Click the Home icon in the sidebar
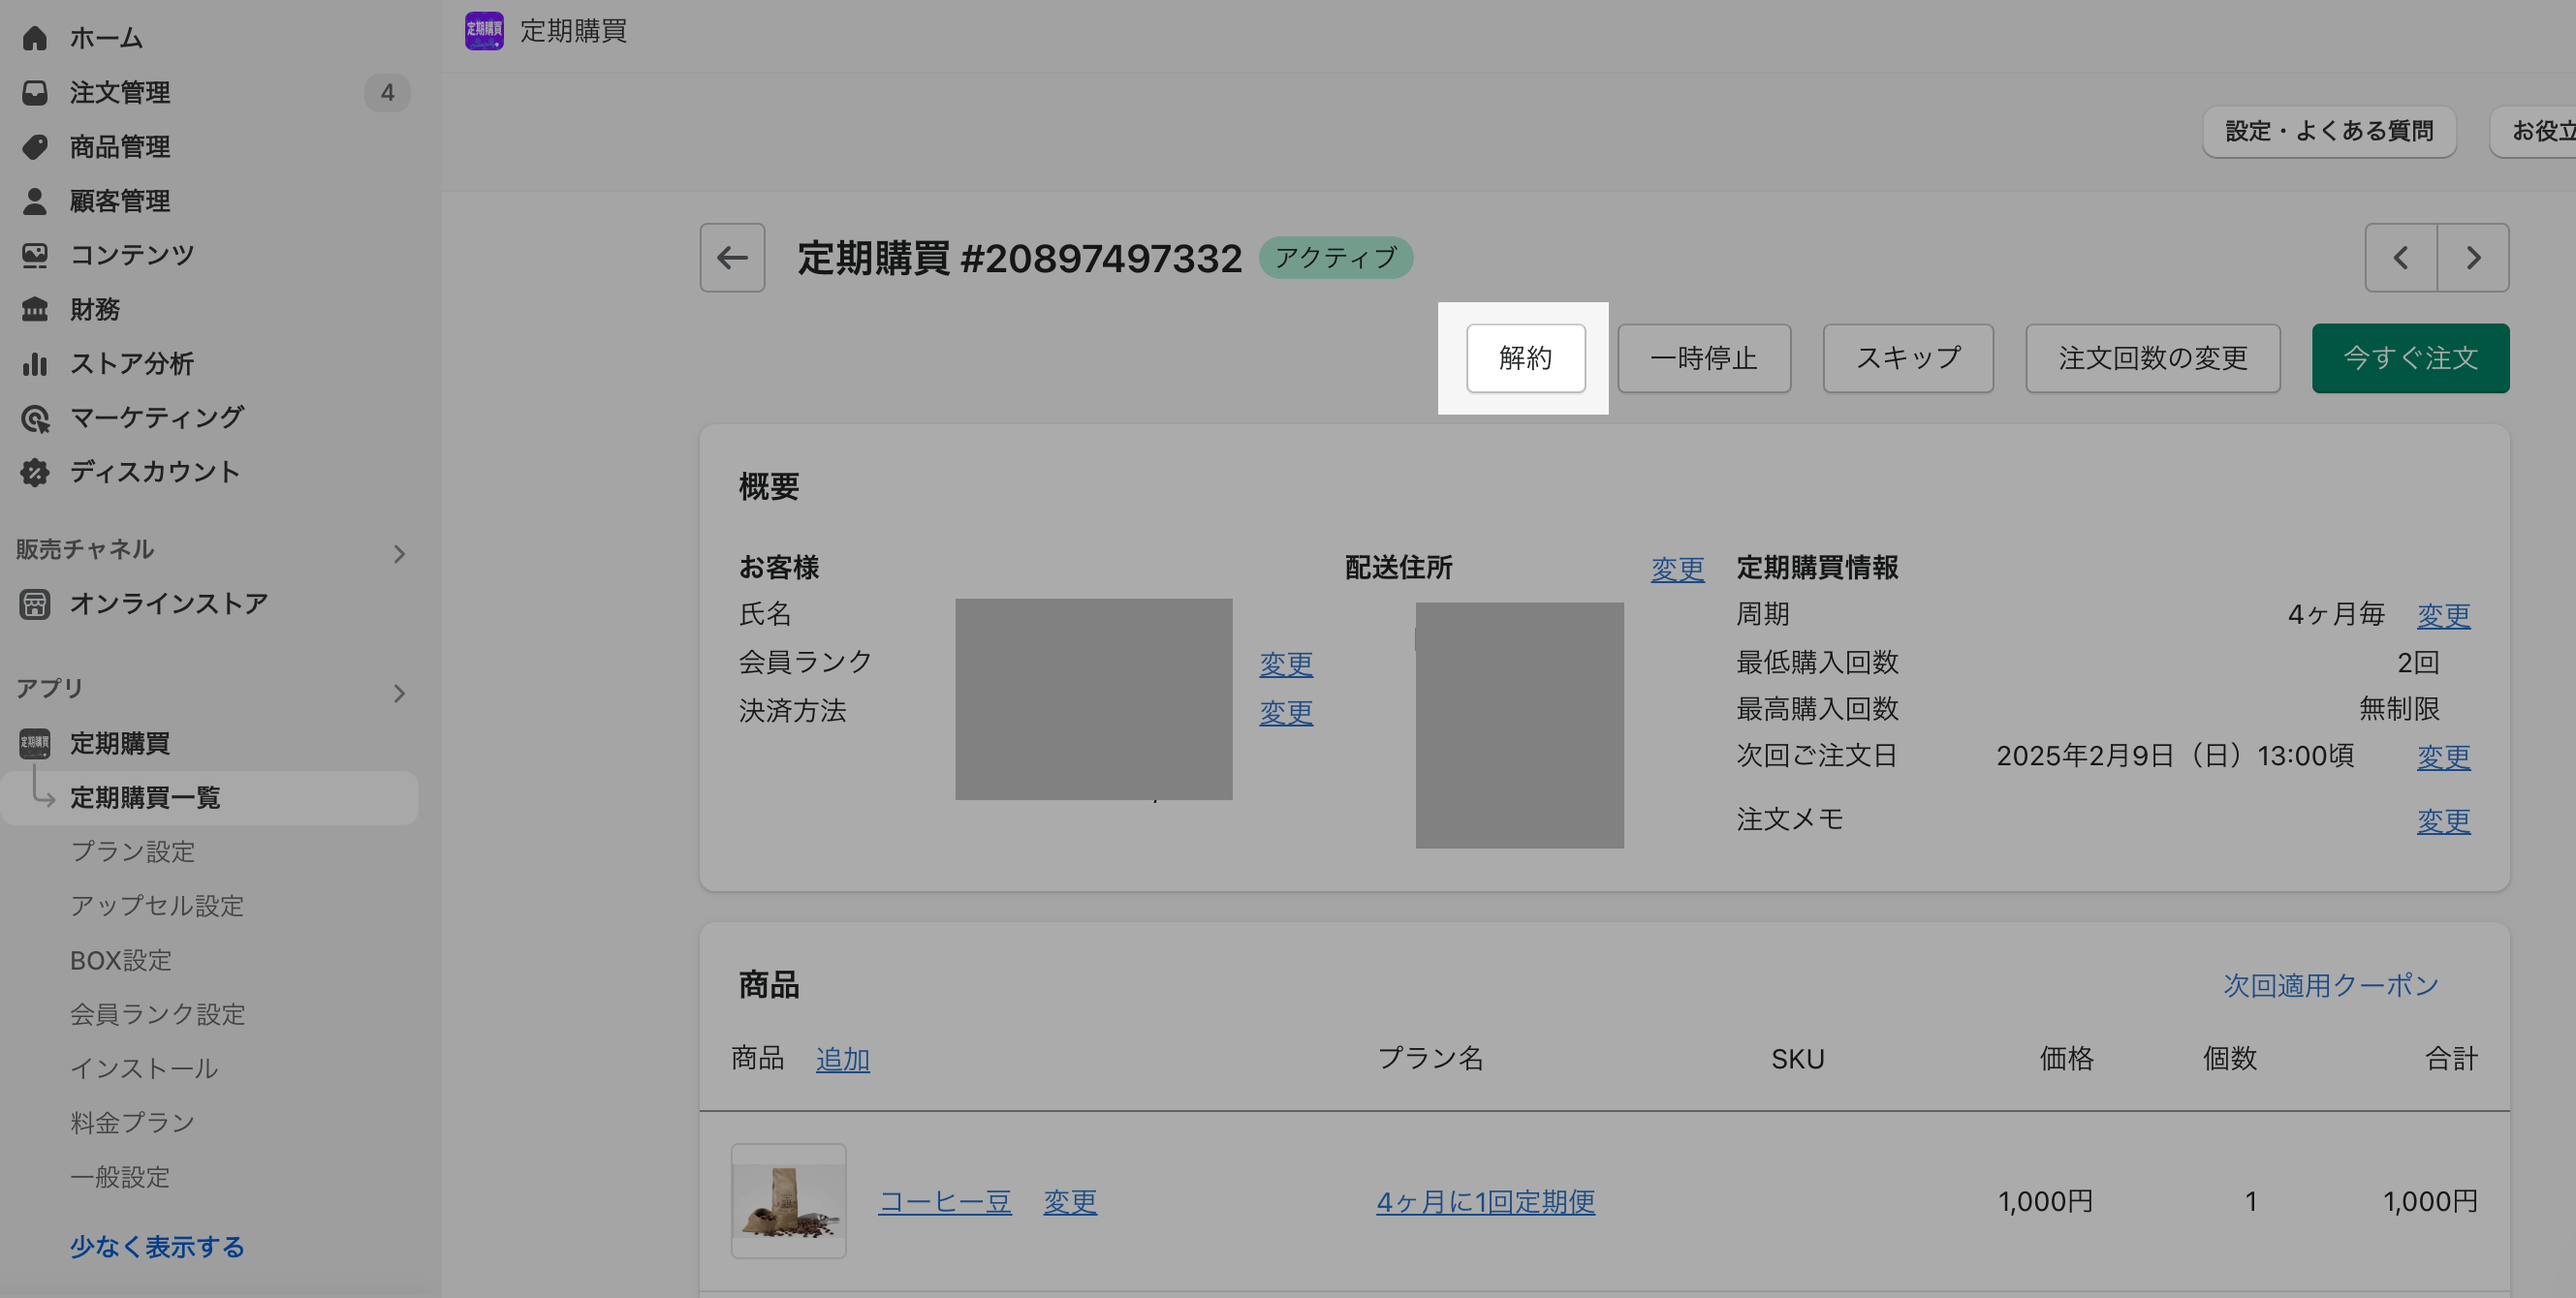The image size is (2576, 1298). pyautogui.click(x=35, y=38)
